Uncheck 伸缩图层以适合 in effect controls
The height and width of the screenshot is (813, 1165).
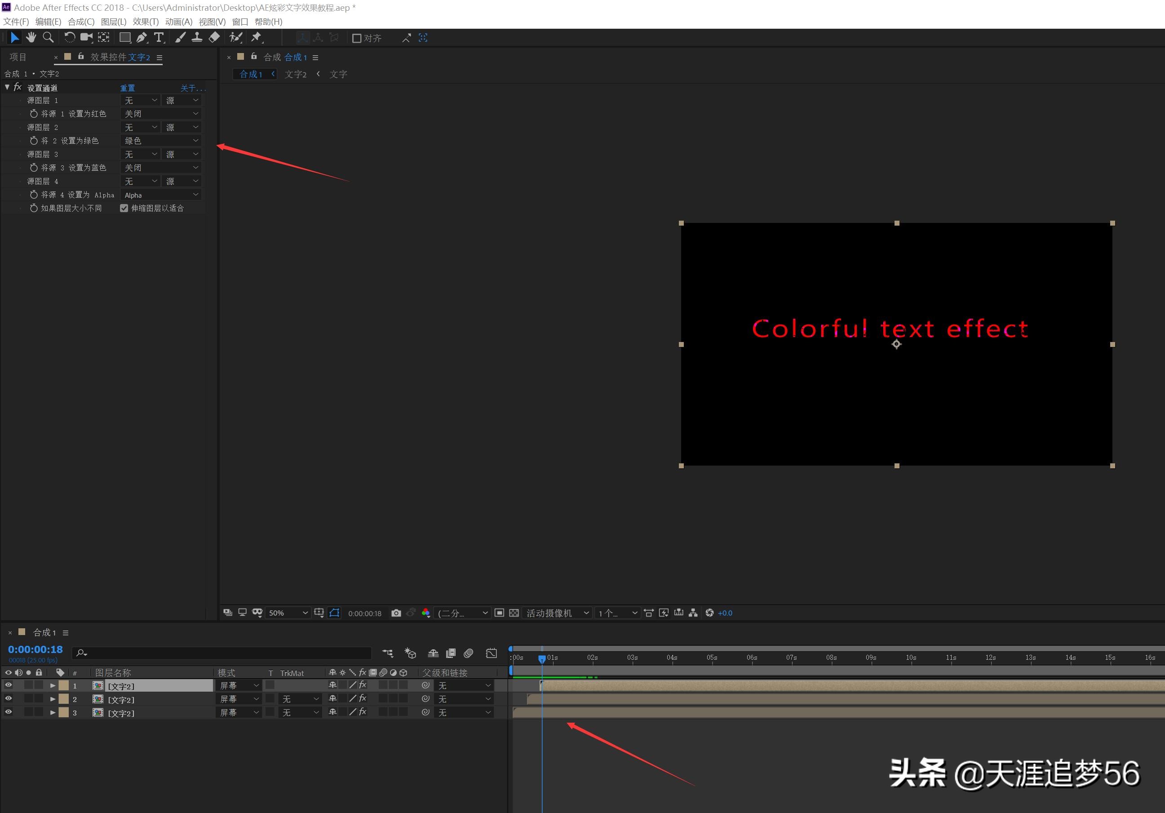pos(124,208)
